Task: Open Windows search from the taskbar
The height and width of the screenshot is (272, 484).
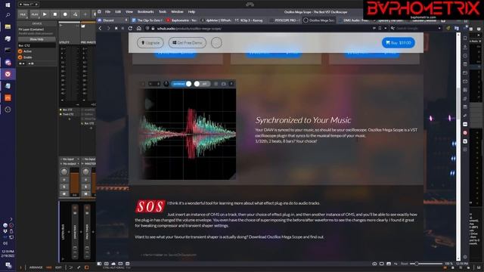Action: coord(8,15)
